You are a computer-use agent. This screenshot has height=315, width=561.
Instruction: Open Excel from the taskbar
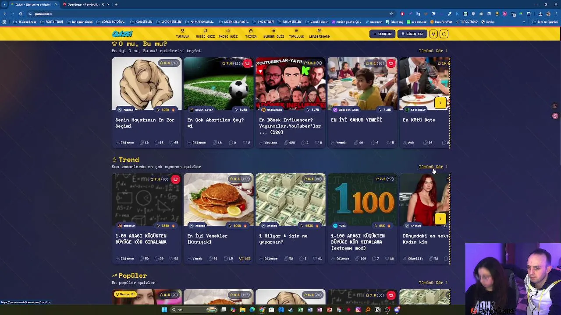300,310
